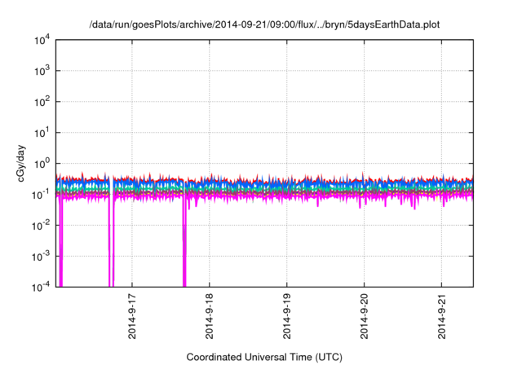
Task: Click the 2014-9-20 date tick label
Action: (x=365, y=316)
